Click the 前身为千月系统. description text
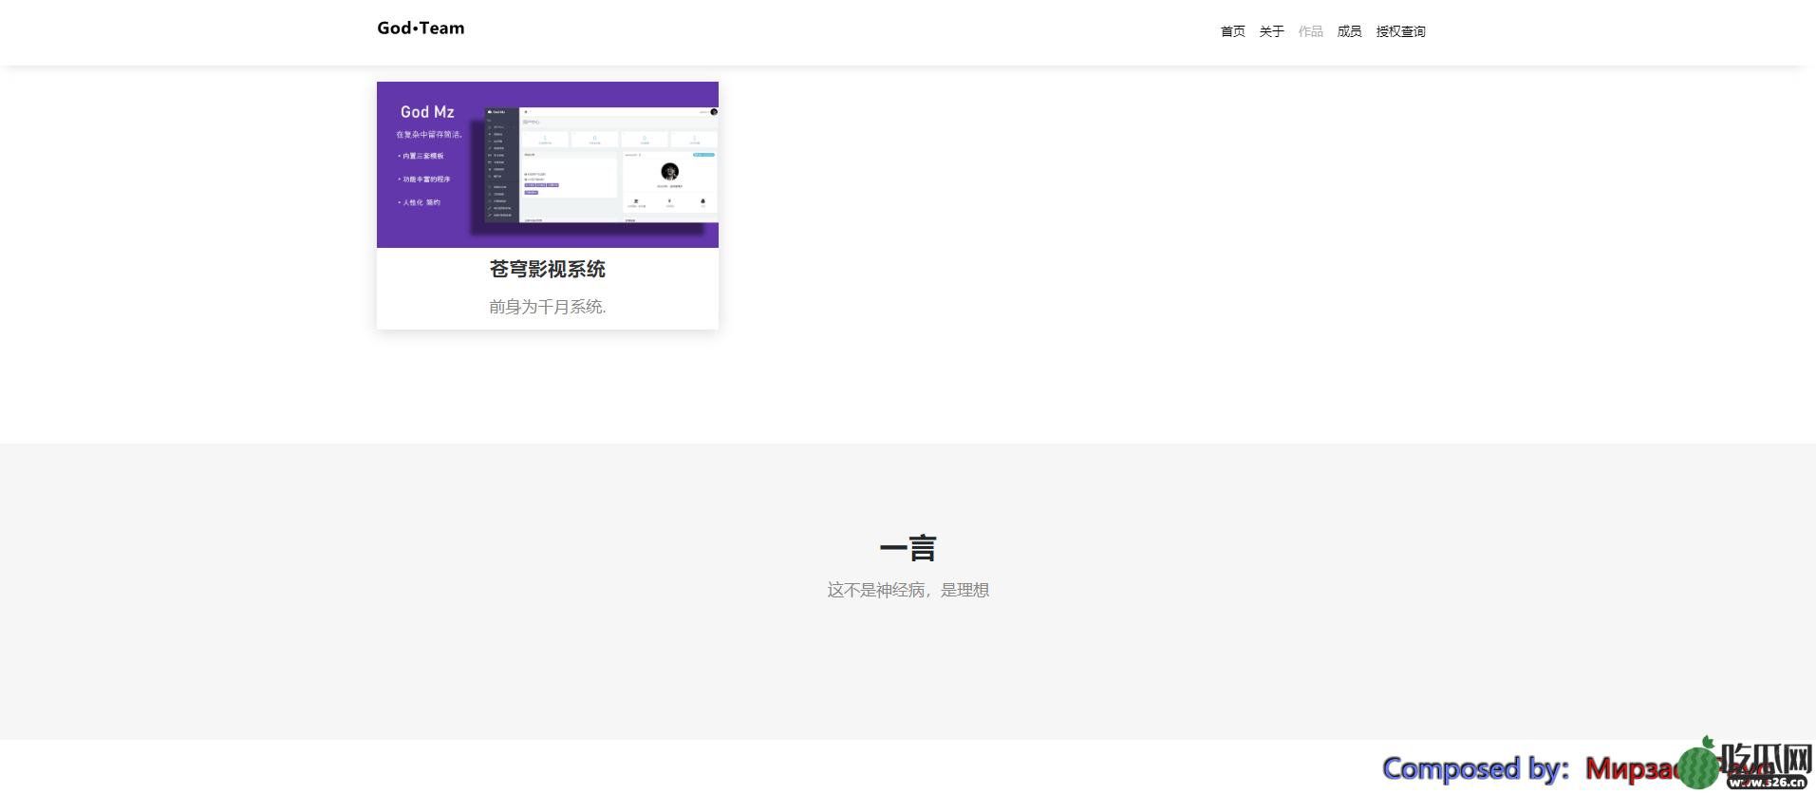 [548, 307]
